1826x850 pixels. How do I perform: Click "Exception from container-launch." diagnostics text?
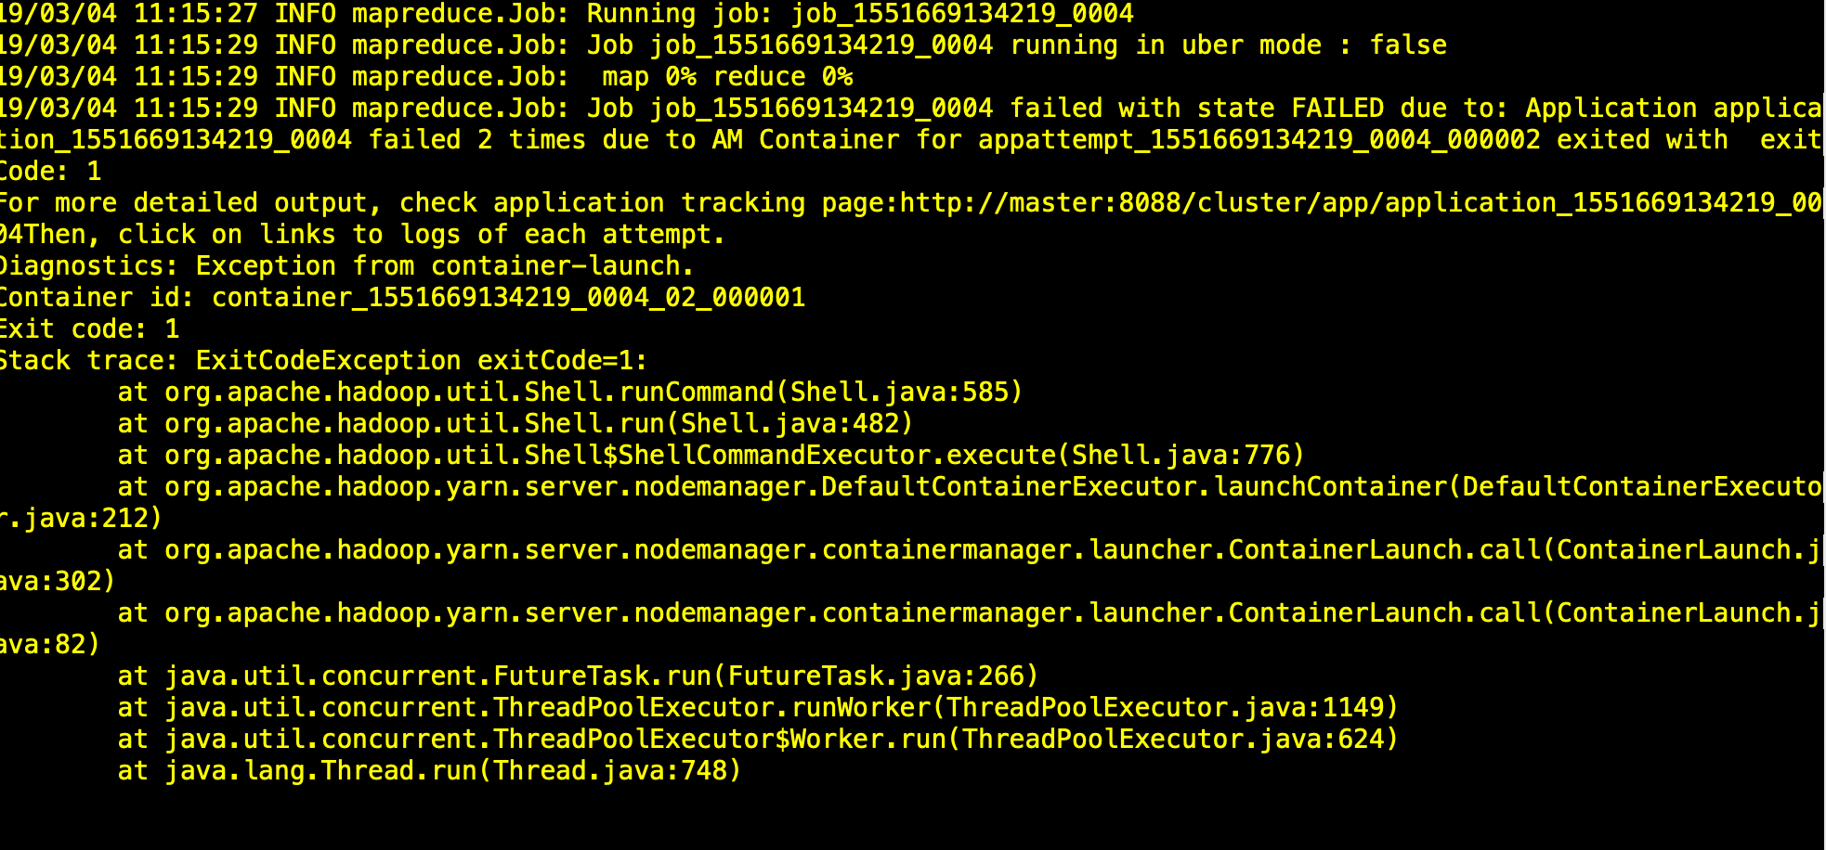click(444, 266)
